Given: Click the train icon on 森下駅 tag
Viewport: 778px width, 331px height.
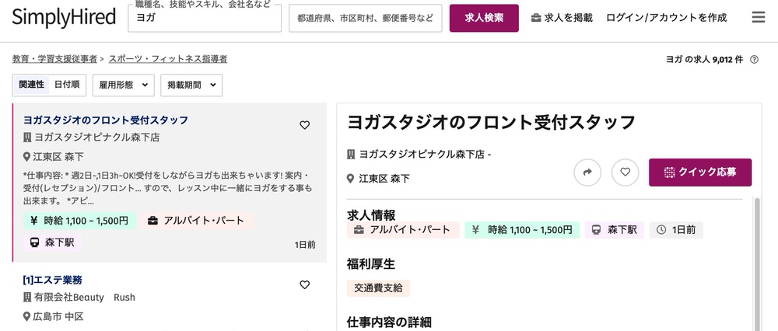Looking at the screenshot, I should click(x=35, y=242).
